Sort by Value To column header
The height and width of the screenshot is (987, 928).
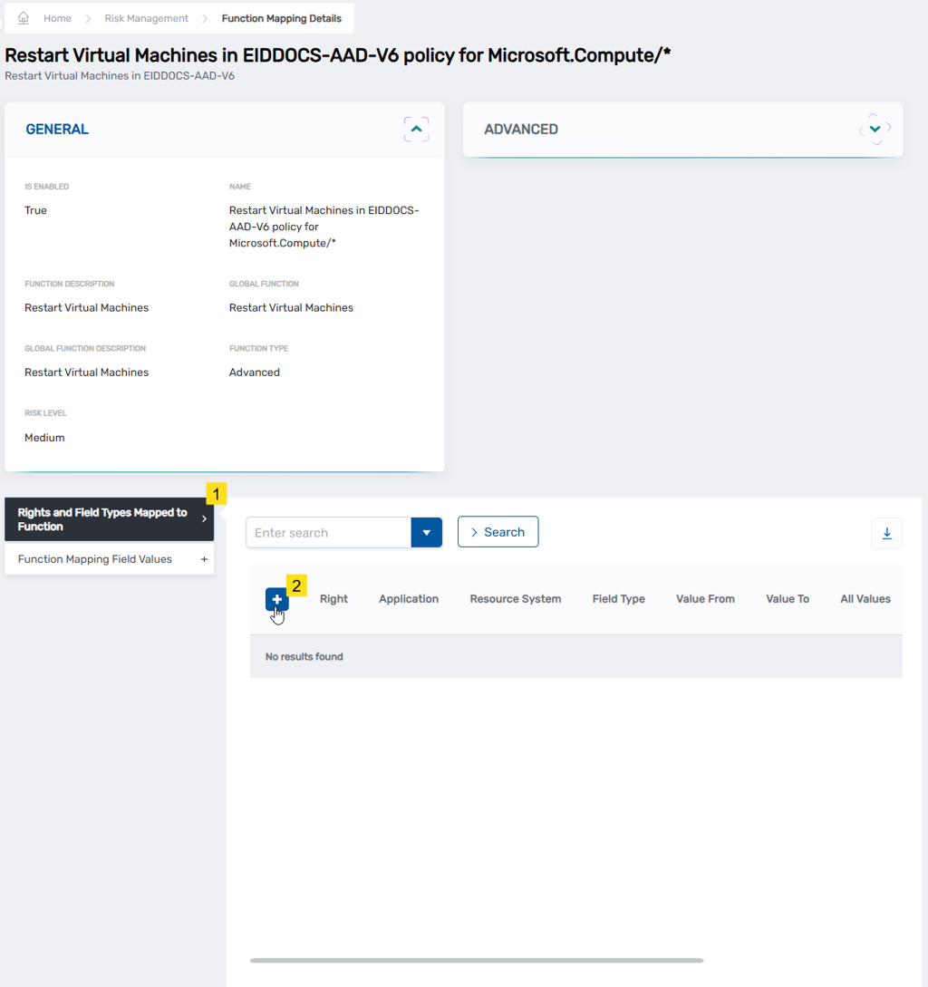pyautogui.click(x=788, y=598)
